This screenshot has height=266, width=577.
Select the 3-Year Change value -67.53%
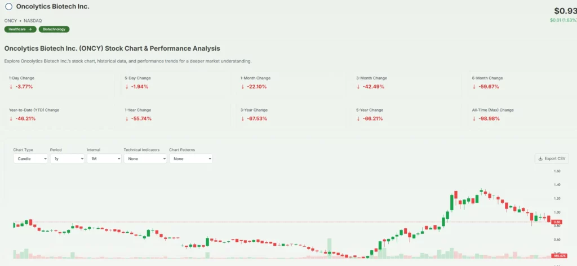[256, 118]
